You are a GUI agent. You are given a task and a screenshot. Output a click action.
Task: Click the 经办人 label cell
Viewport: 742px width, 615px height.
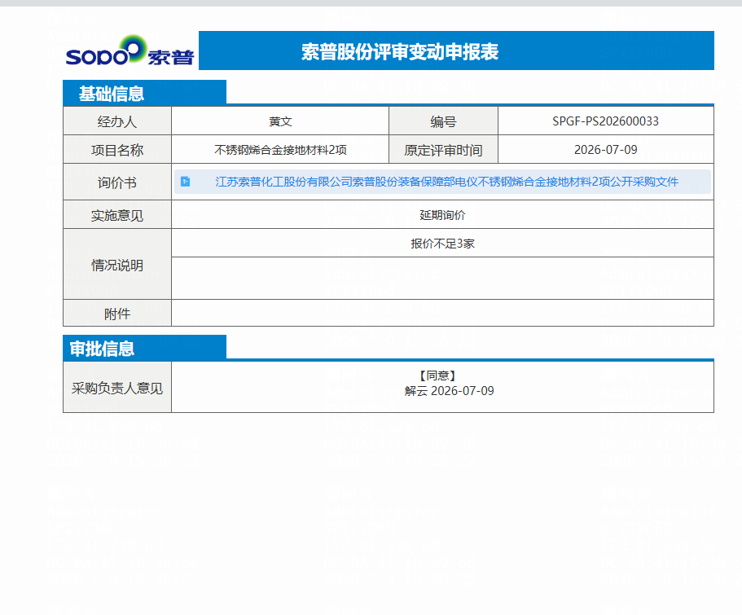pos(117,121)
